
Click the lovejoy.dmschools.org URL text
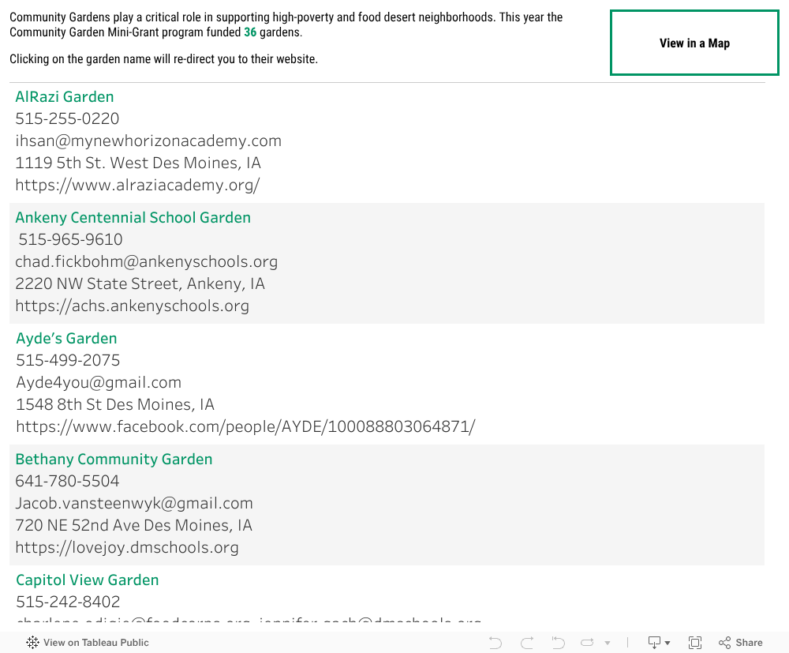127,548
